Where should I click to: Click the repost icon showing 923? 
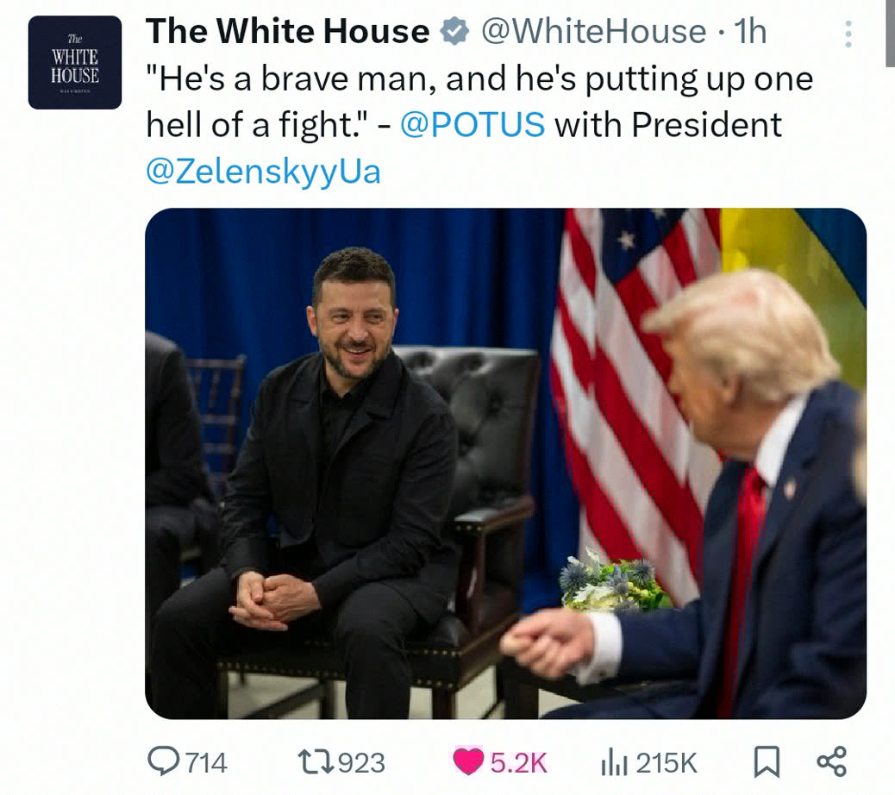(x=317, y=762)
